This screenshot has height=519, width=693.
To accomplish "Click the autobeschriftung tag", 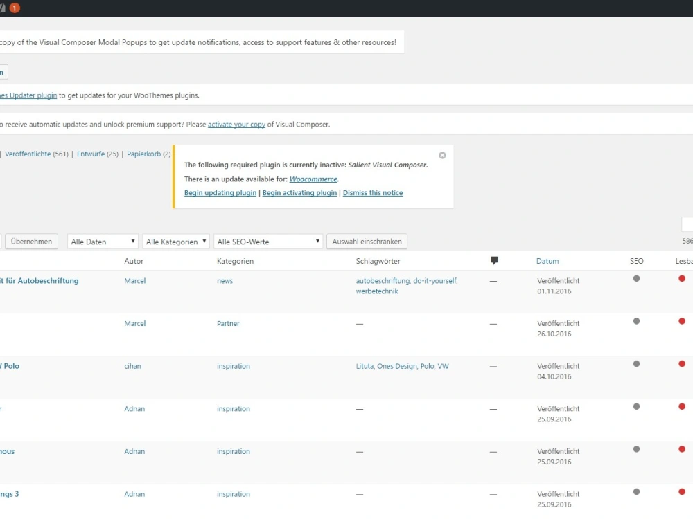I will (x=383, y=281).
